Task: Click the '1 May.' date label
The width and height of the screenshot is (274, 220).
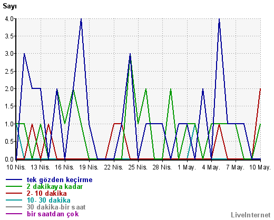Action: click(187, 167)
